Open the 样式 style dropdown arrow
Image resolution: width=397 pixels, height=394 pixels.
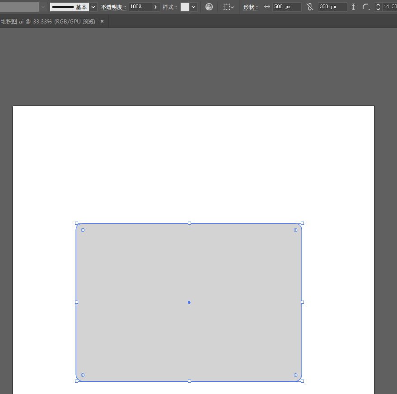tap(193, 7)
